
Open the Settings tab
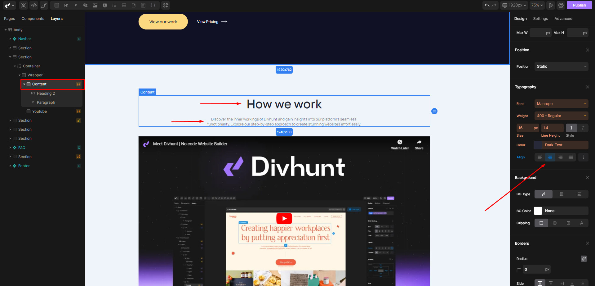540,19
